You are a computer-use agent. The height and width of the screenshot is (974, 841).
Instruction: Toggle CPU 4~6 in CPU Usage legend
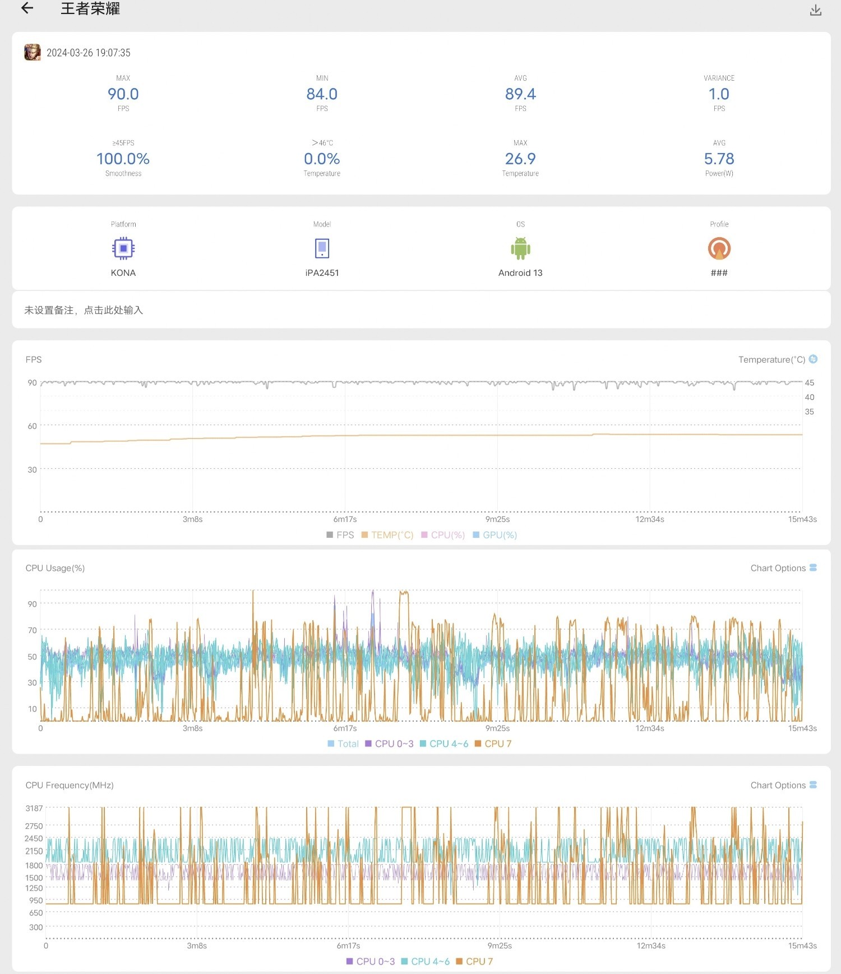[444, 744]
